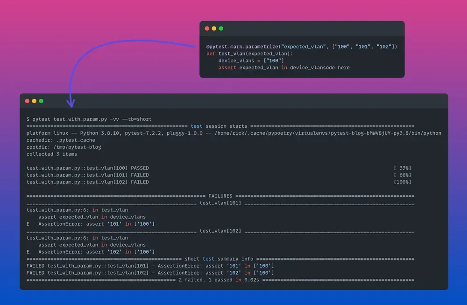Click the rootdir /tmp/pytest-blog line
Viewport: 467px width, 305px height.
point(64,147)
